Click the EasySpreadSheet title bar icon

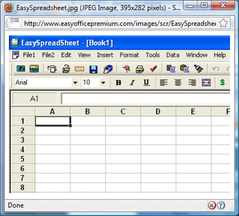click(x=15, y=43)
